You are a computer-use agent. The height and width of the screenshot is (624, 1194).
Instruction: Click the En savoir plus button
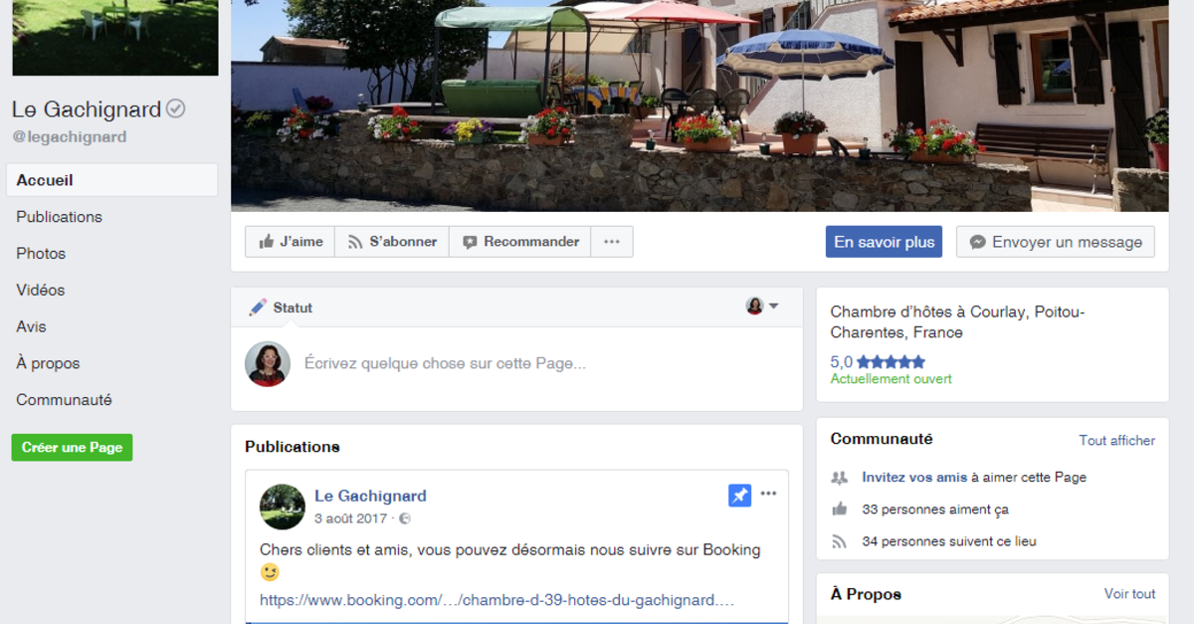tap(884, 242)
